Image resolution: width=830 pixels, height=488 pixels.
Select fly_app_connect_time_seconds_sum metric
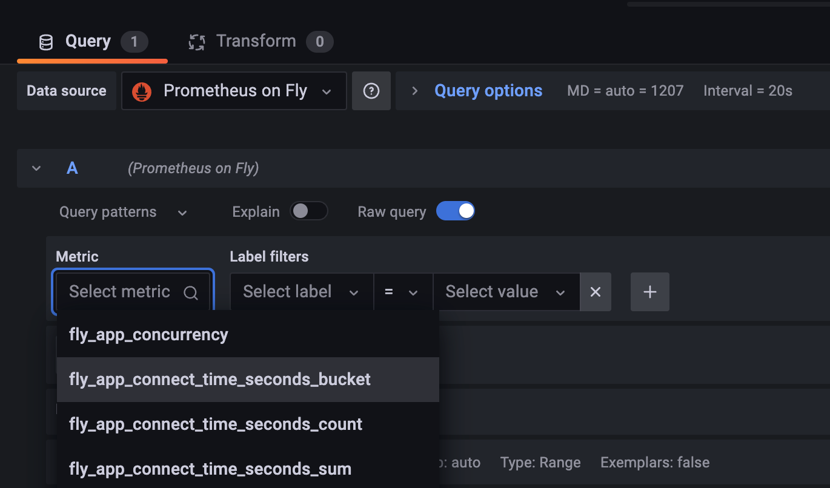point(248,469)
